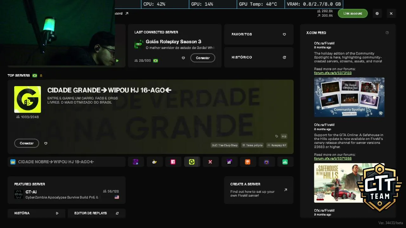Click the 'DLC: The Chop Shop' tag
Viewport: 406px width, 228px height.
pos(225,145)
